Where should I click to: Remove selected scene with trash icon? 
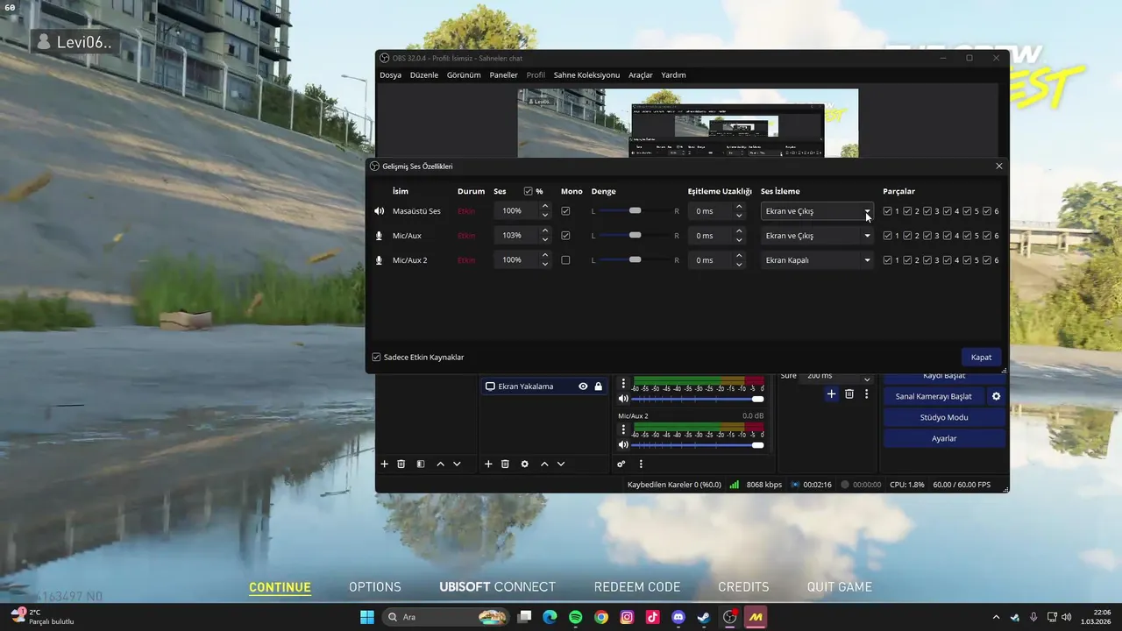(x=401, y=464)
